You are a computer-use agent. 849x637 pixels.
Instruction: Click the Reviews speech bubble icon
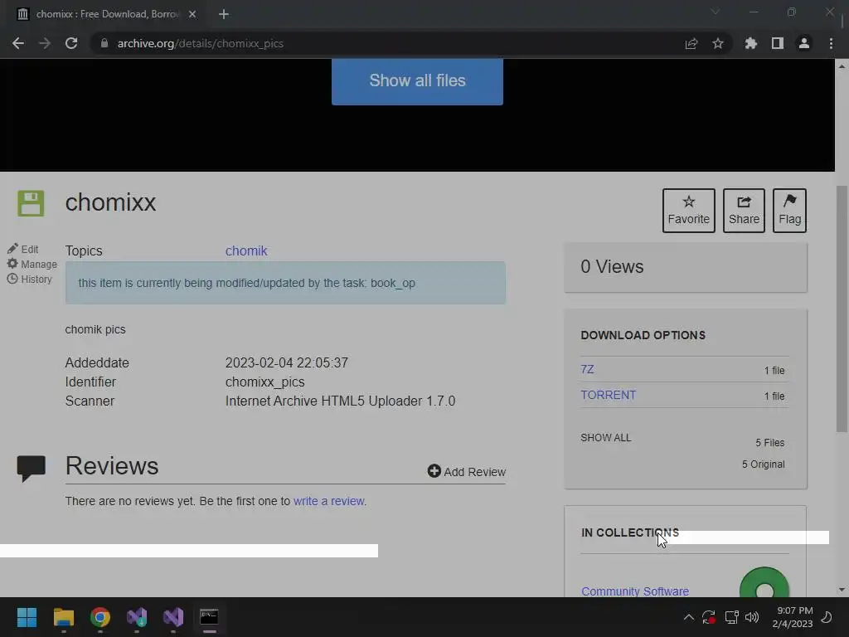coord(31,469)
